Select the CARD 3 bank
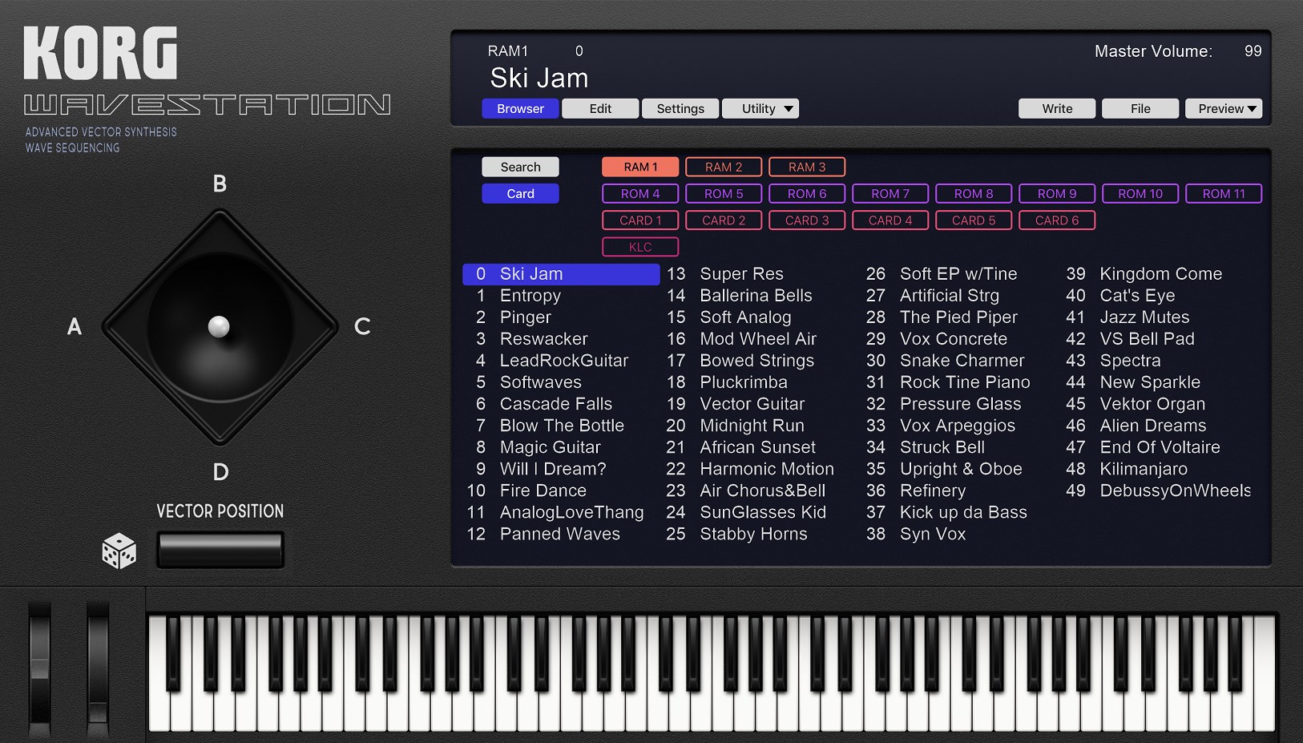The image size is (1303, 743). point(806,220)
